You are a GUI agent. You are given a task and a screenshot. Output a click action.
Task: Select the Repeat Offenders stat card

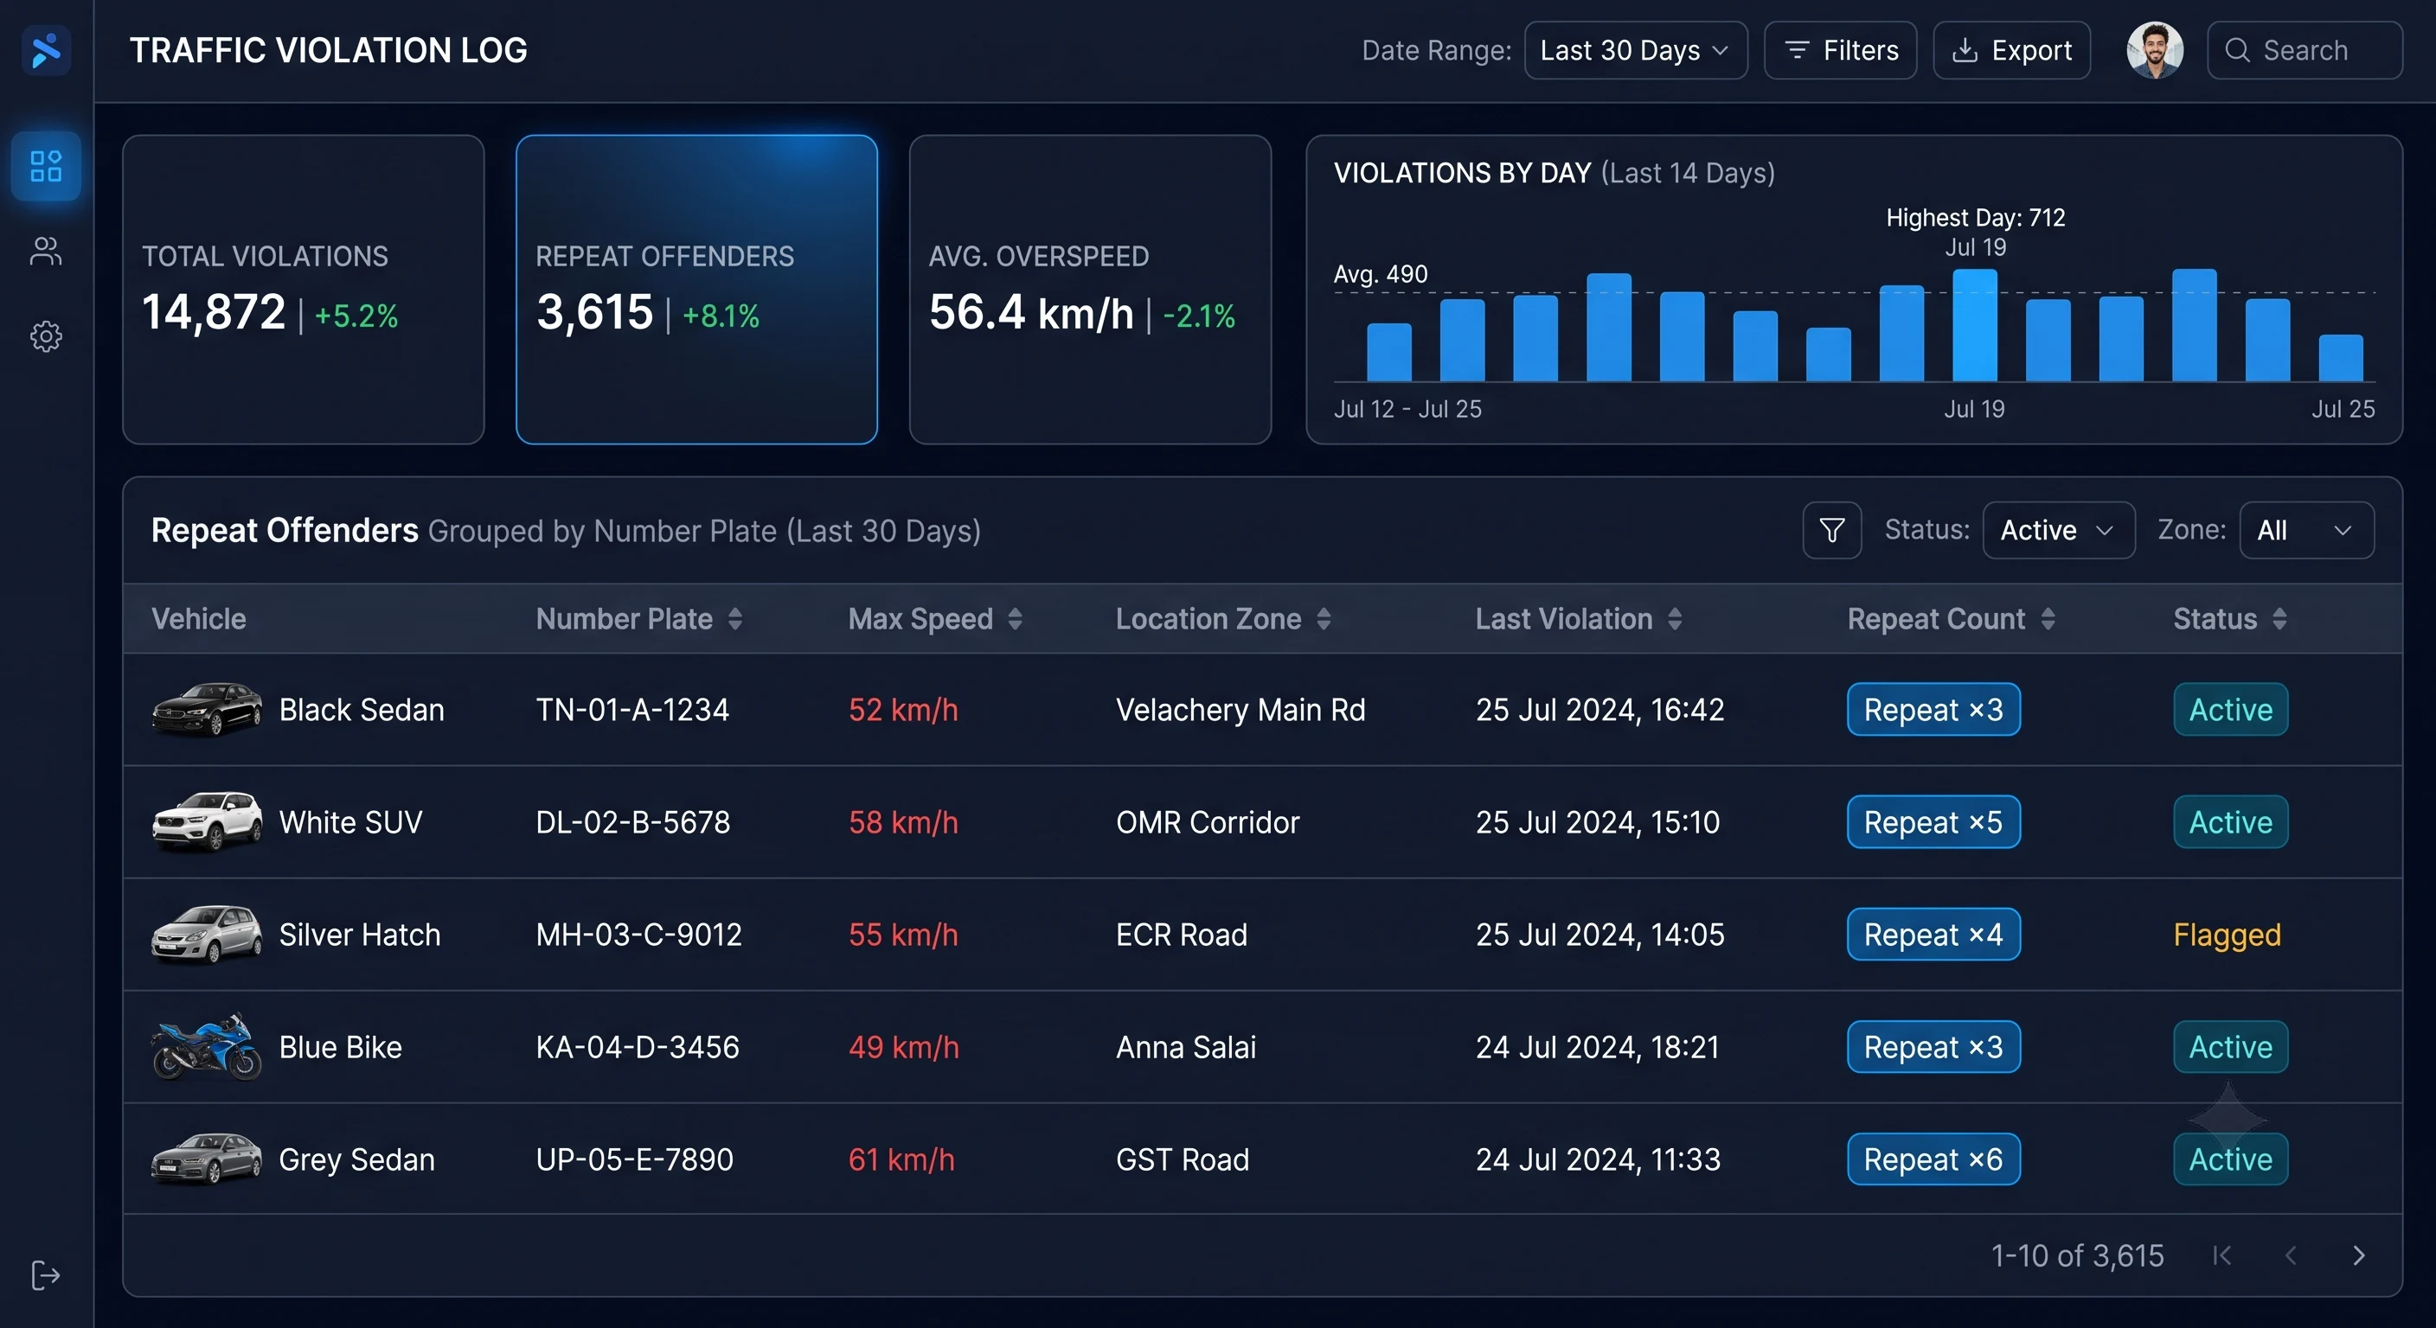(696, 290)
